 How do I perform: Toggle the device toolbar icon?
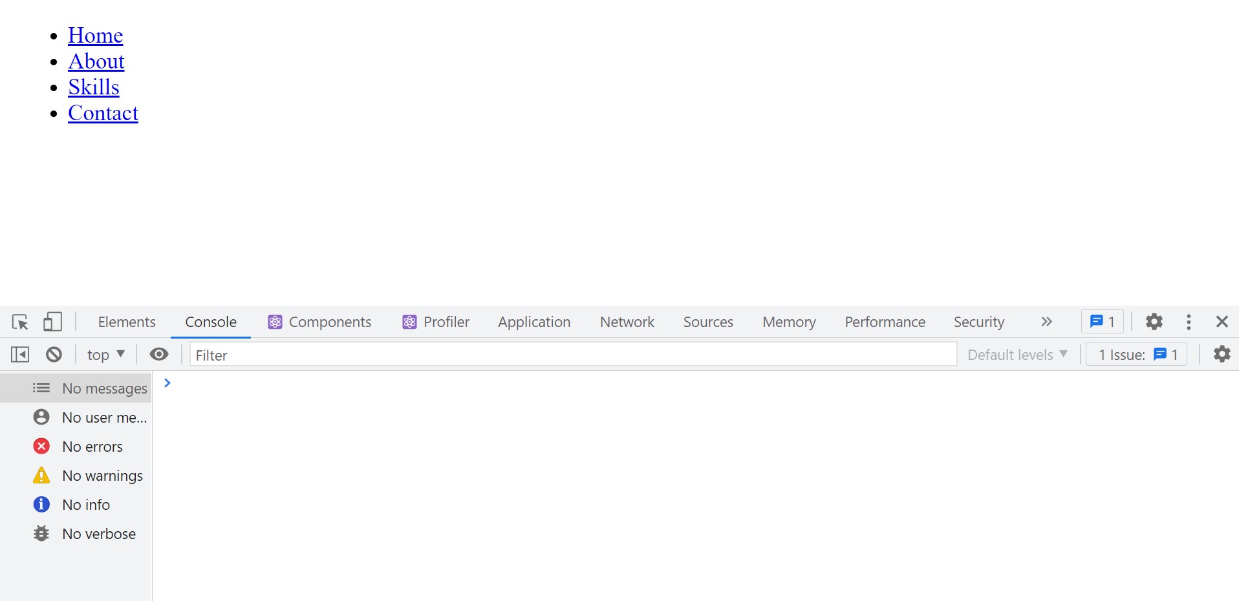(x=52, y=322)
